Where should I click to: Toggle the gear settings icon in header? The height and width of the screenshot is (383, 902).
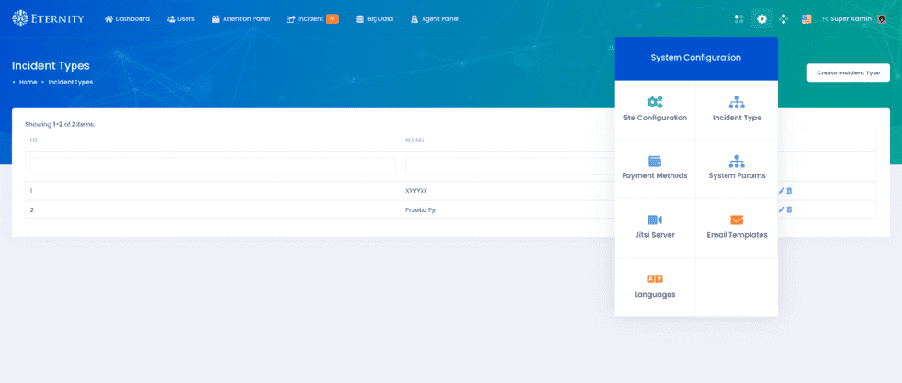(x=762, y=19)
